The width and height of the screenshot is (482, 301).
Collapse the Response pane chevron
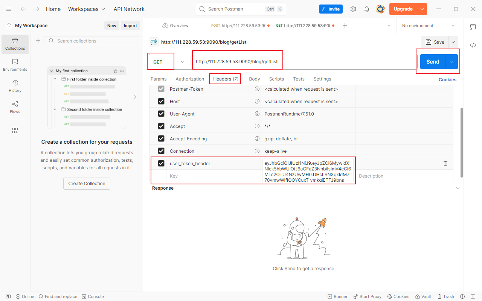click(458, 188)
